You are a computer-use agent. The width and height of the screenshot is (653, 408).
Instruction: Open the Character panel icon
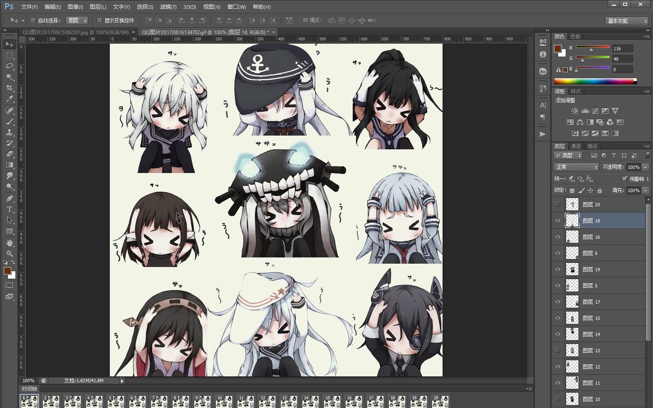click(543, 105)
